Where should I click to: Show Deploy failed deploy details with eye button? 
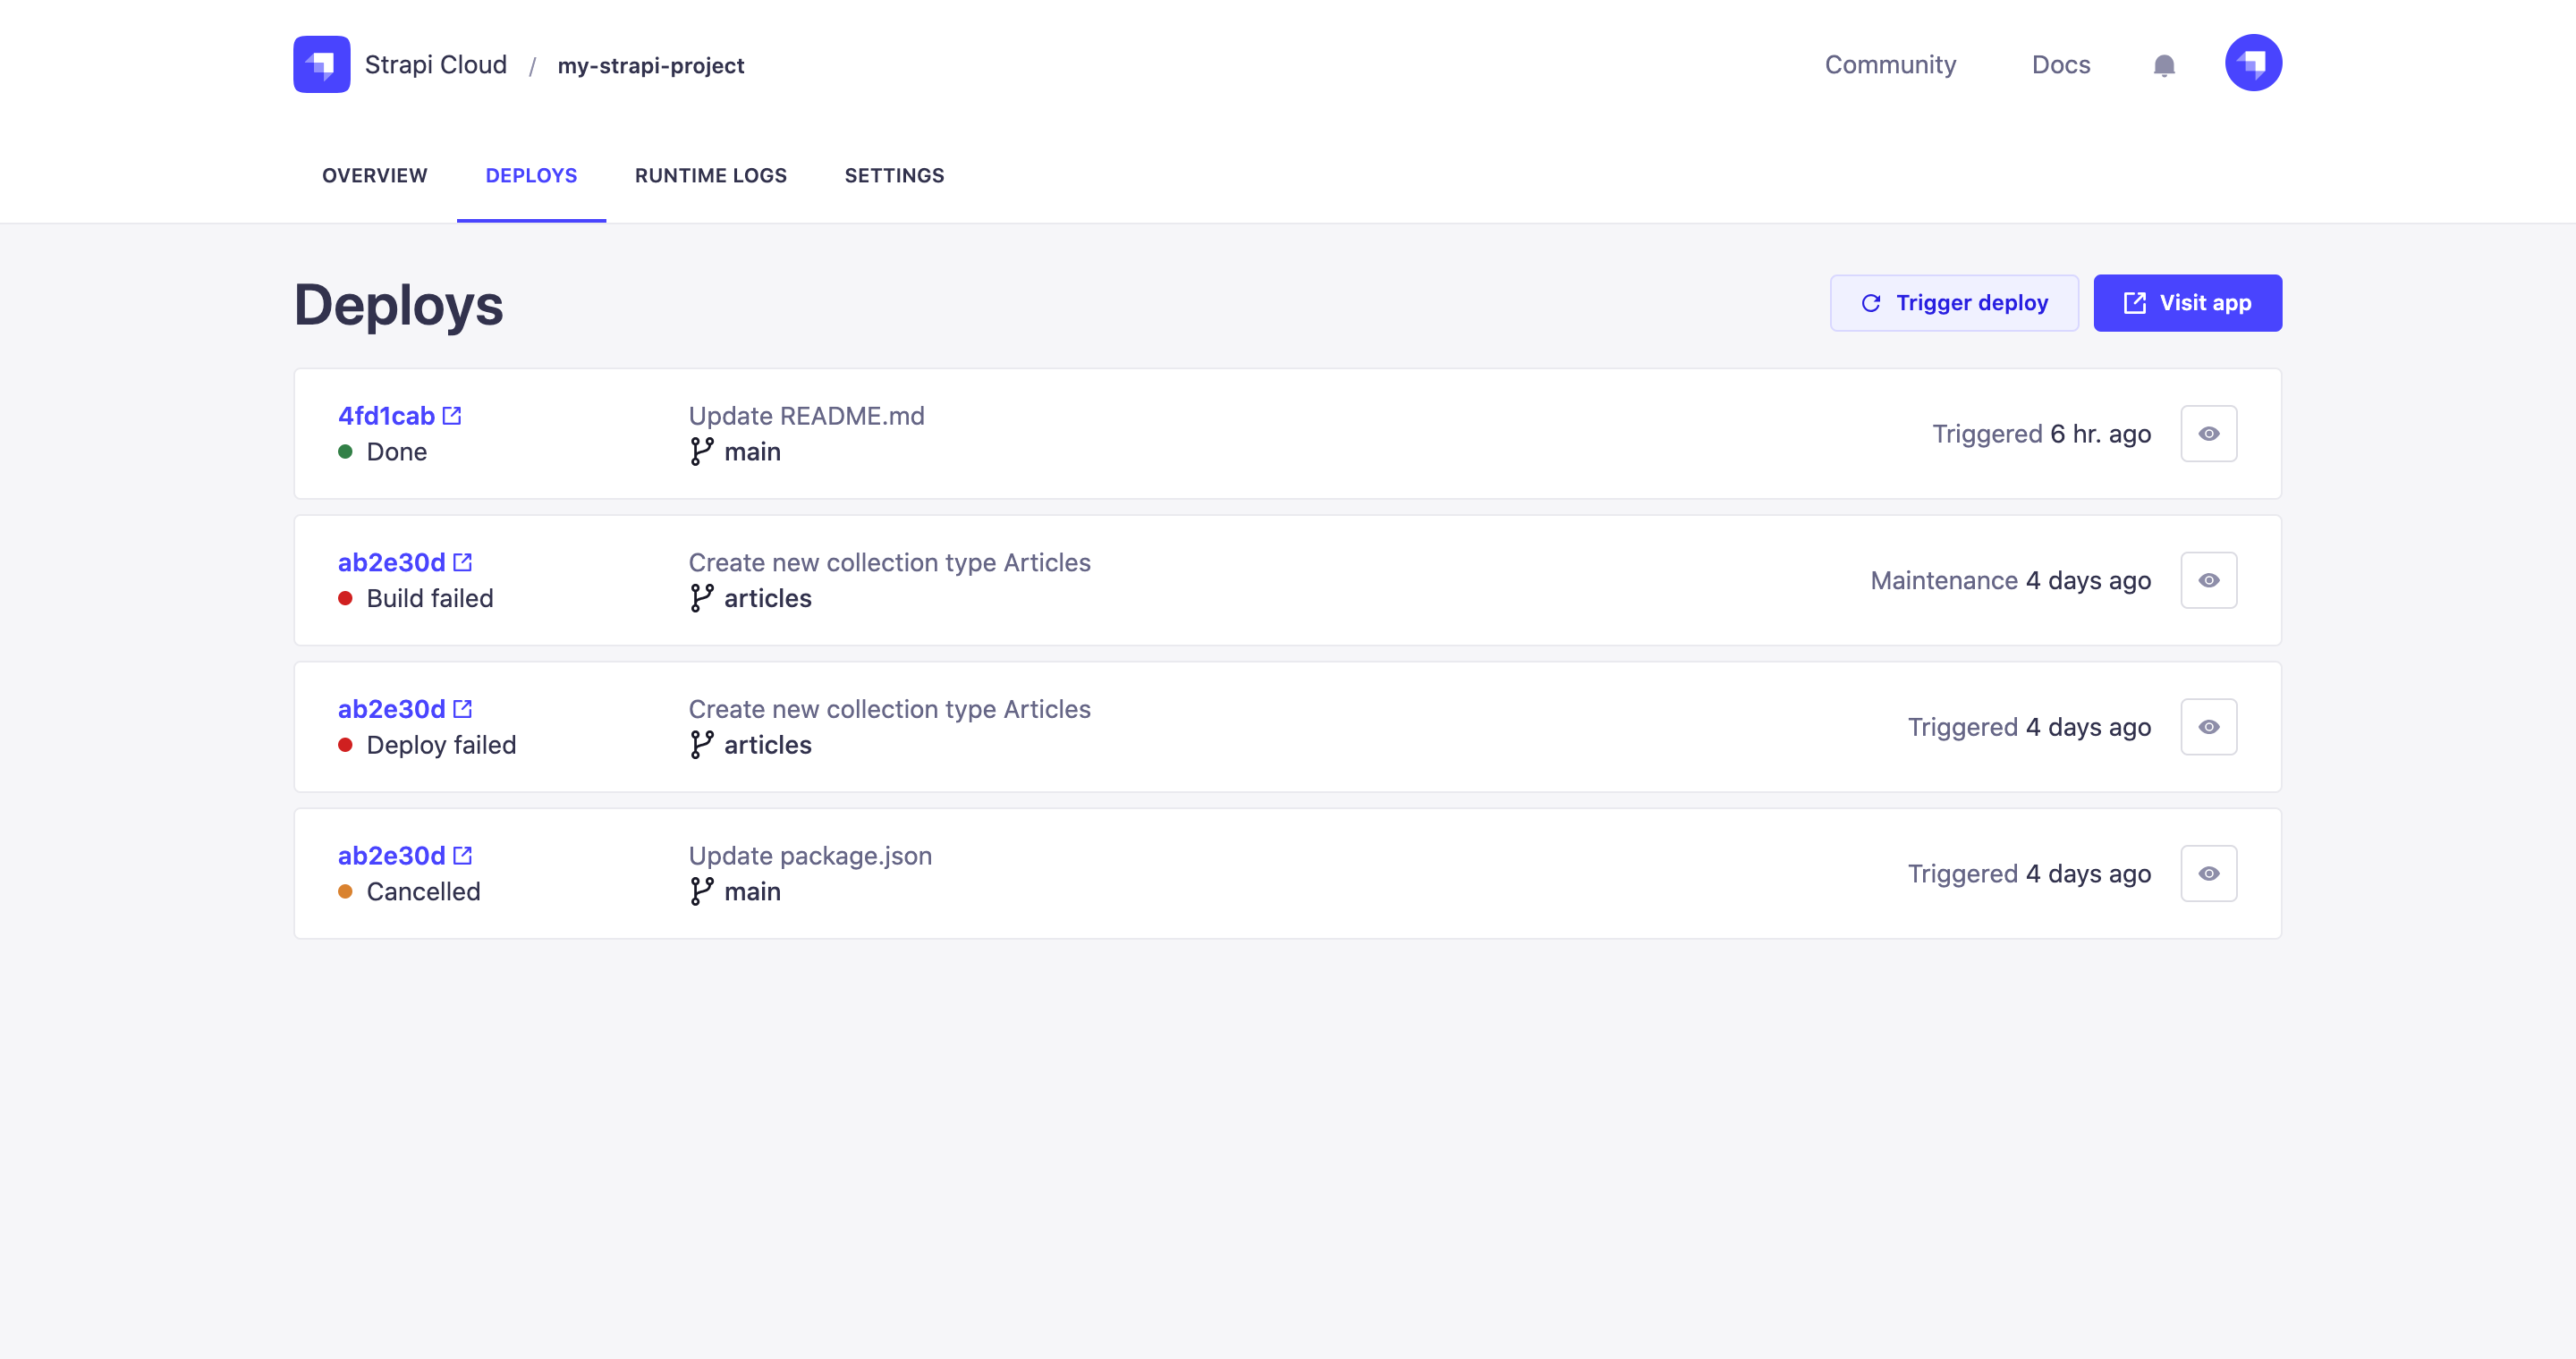2208,727
